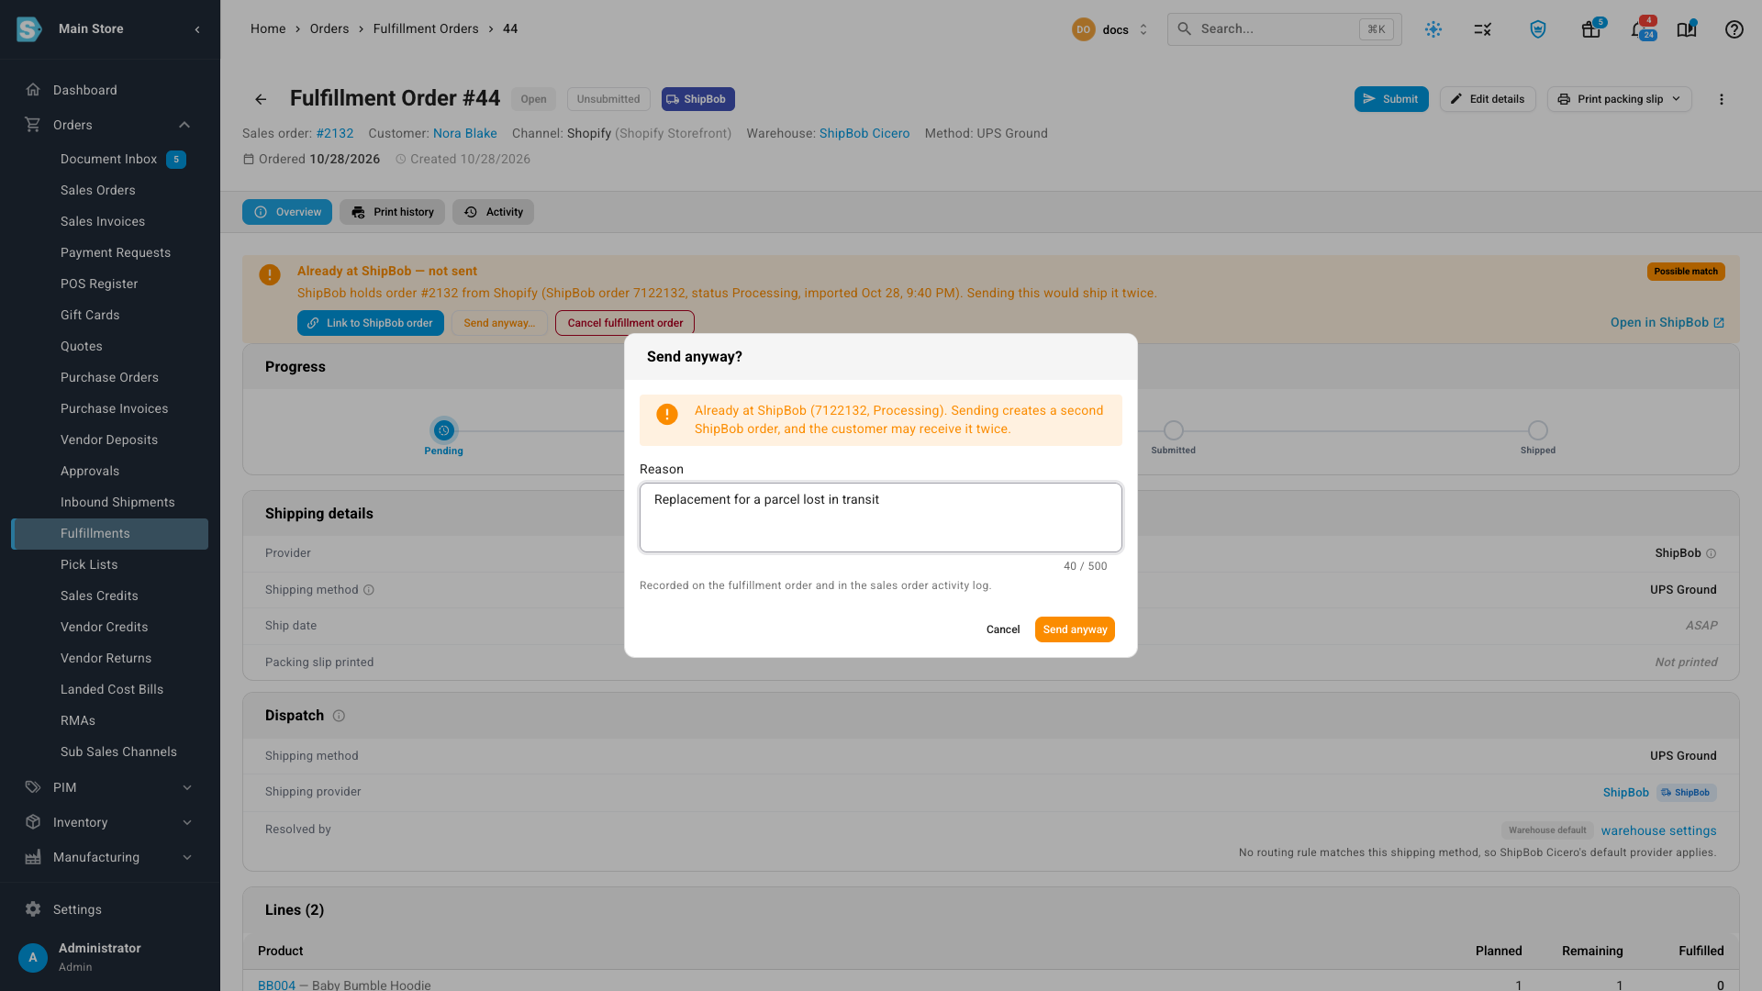Click the info icon next to provider ShipBob
This screenshot has width=1762, height=991.
coord(1711,553)
